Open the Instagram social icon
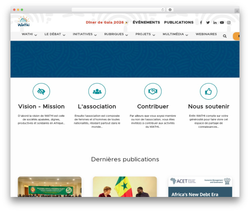Viewport: 250px width, 212px height. [x=228, y=23]
